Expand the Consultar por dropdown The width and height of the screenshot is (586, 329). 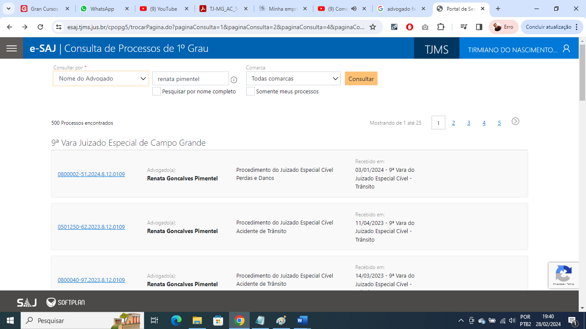(101, 79)
